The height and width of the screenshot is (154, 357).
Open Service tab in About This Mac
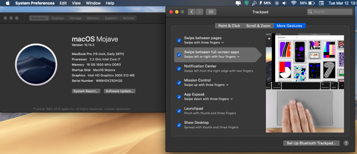(128, 18)
